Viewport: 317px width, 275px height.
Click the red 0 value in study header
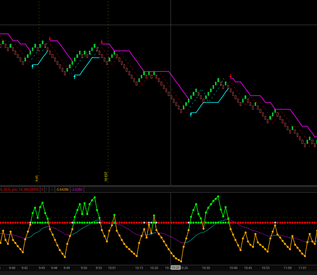[x=42, y=189]
